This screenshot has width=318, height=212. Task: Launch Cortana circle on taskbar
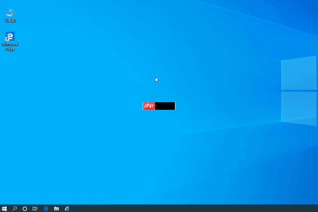[25, 208]
